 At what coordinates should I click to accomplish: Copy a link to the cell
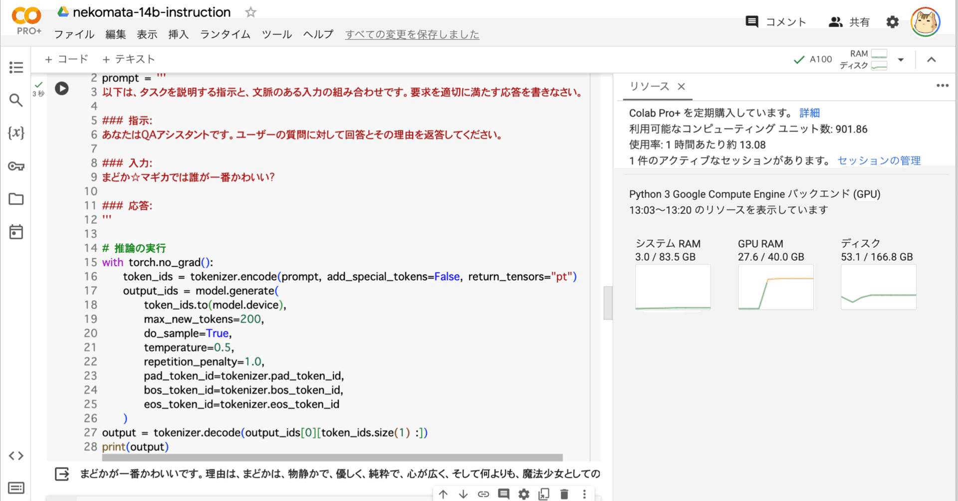[x=483, y=494]
